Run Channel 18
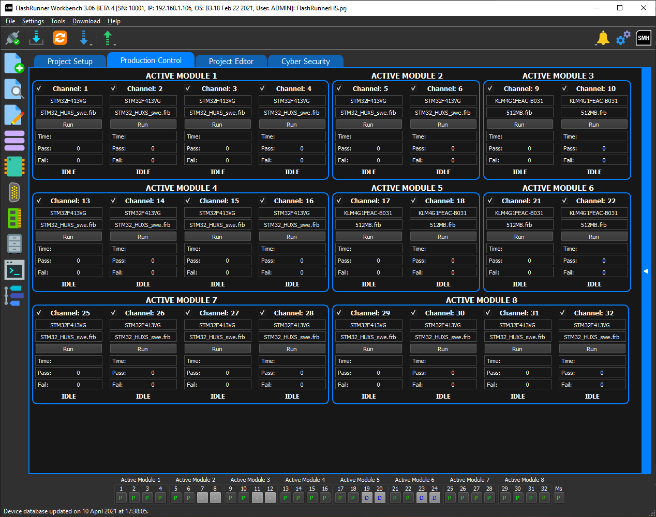Image resolution: width=656 pixels, height=517 pixels. click(x=443, y=237)
